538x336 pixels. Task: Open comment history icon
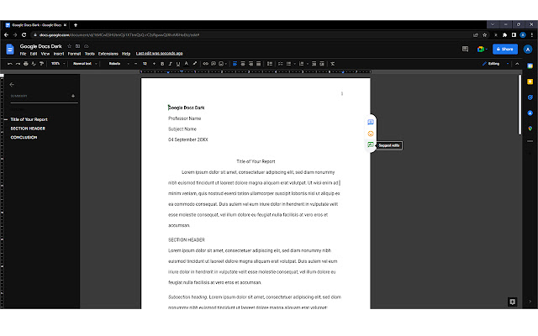coord(465,49)
